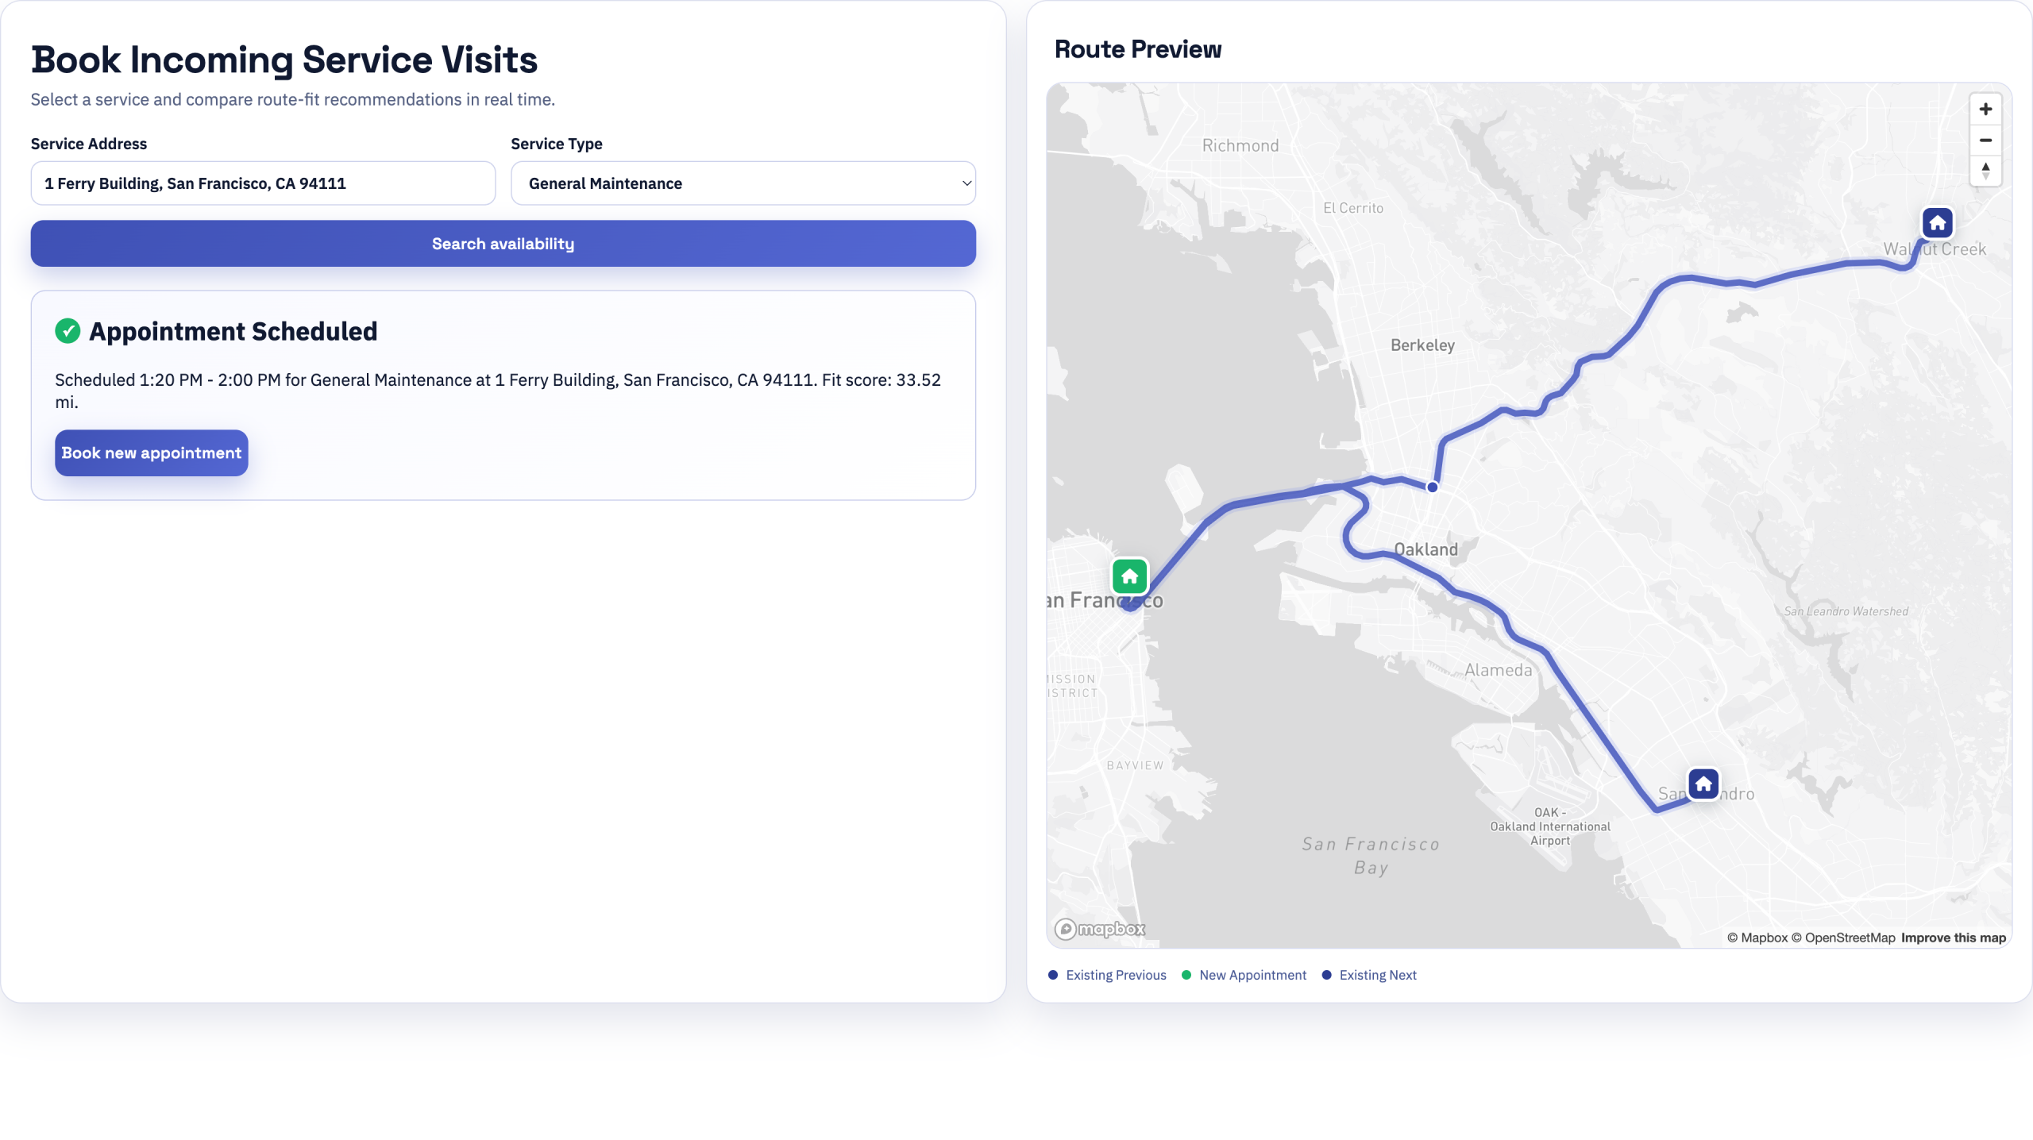Click the Improve this map menu link

point(1955,938)
